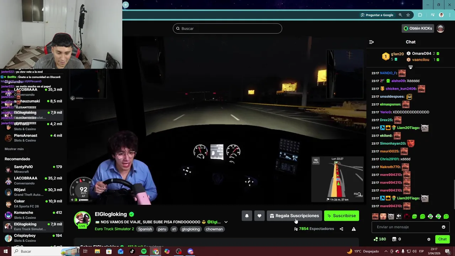Viewport: 455px width, 256px height.
Task: Click username N4NDO_F in chat
Action: (388, 73)
